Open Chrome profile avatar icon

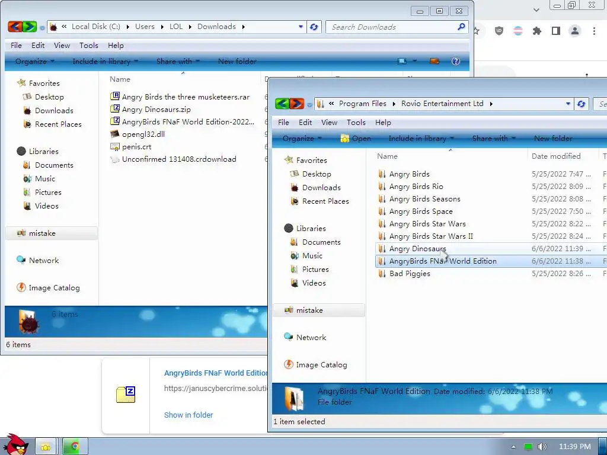click(575, 31)
